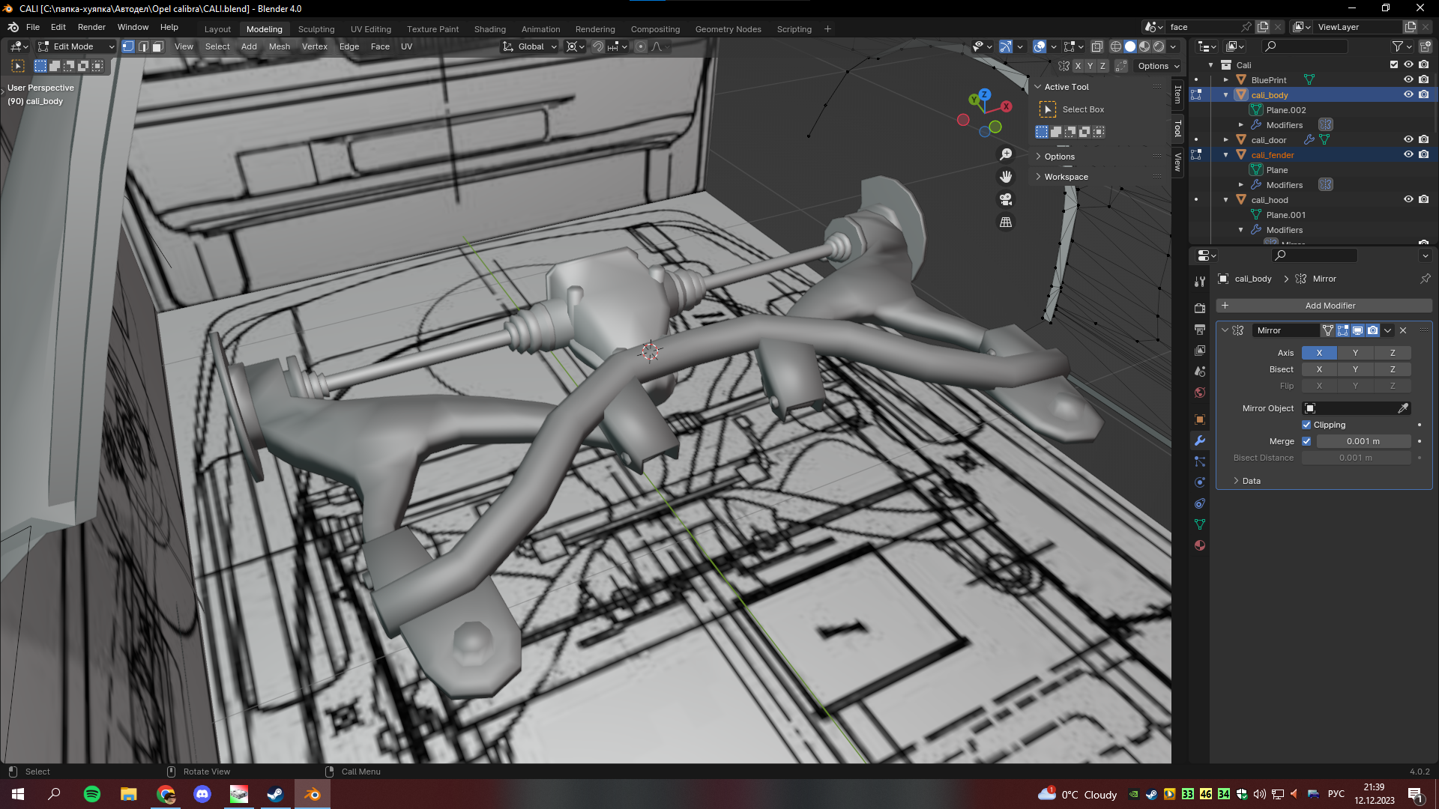Toggle proportional editing icon
The height and width of the screenshot is (809, 1439).
[x=641, y=46]
